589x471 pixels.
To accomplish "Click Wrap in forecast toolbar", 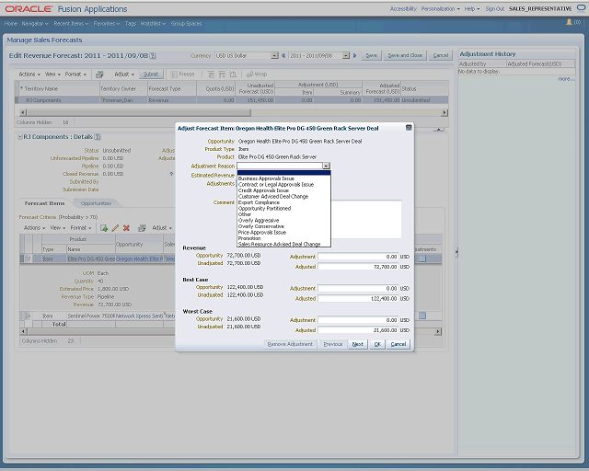I will [257, 75].
